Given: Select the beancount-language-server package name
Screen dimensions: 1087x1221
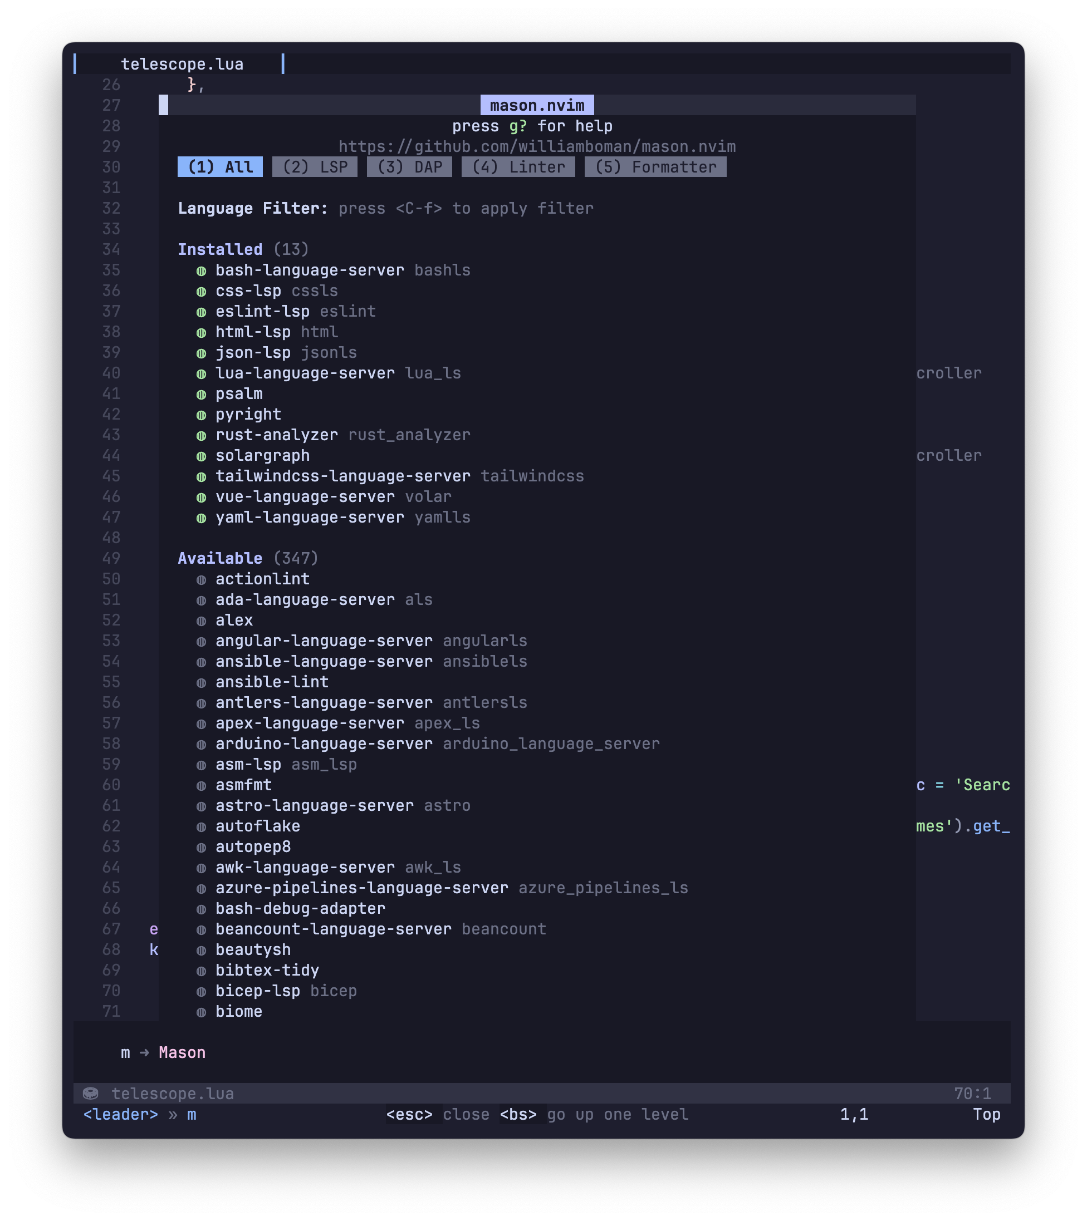Looking at the screenshot, I should pyautogui.click(x=334, y=929).
